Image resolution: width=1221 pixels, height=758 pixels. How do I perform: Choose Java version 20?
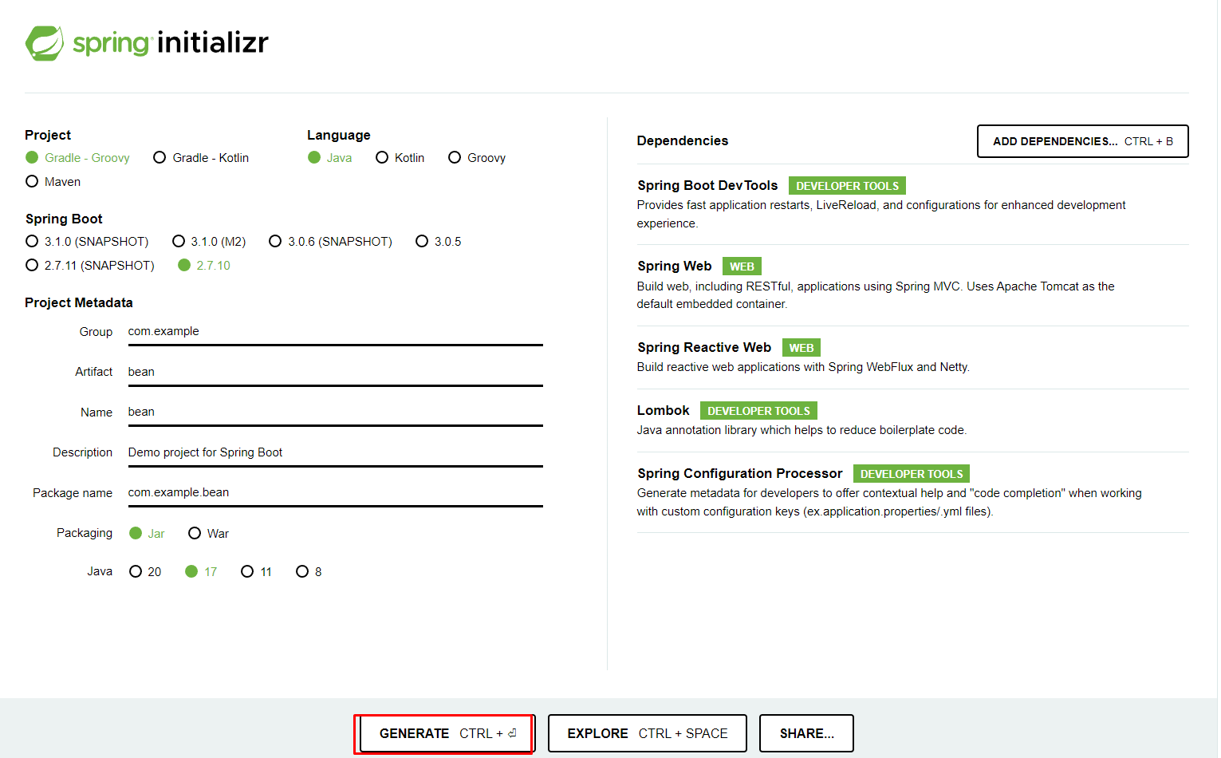point(145,572)
